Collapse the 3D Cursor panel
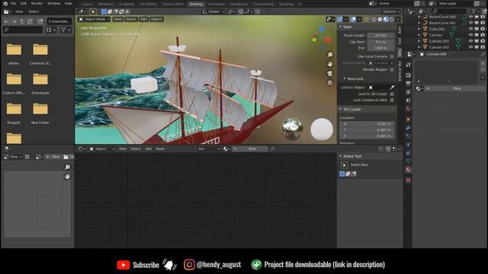Screen dimensions: 488x274 [x=341, y=110]
